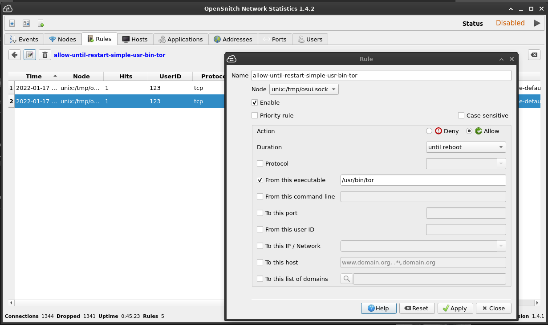Click the OpenSnitch icon in the main window title bar

click(7, 8)
